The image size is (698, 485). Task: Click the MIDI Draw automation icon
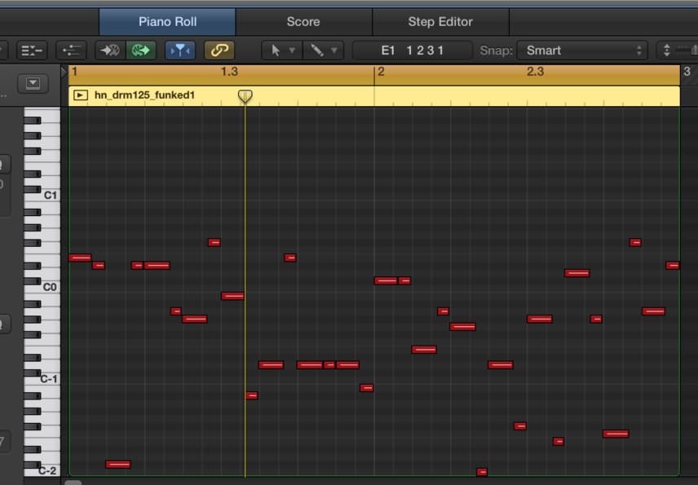(71, 51)
